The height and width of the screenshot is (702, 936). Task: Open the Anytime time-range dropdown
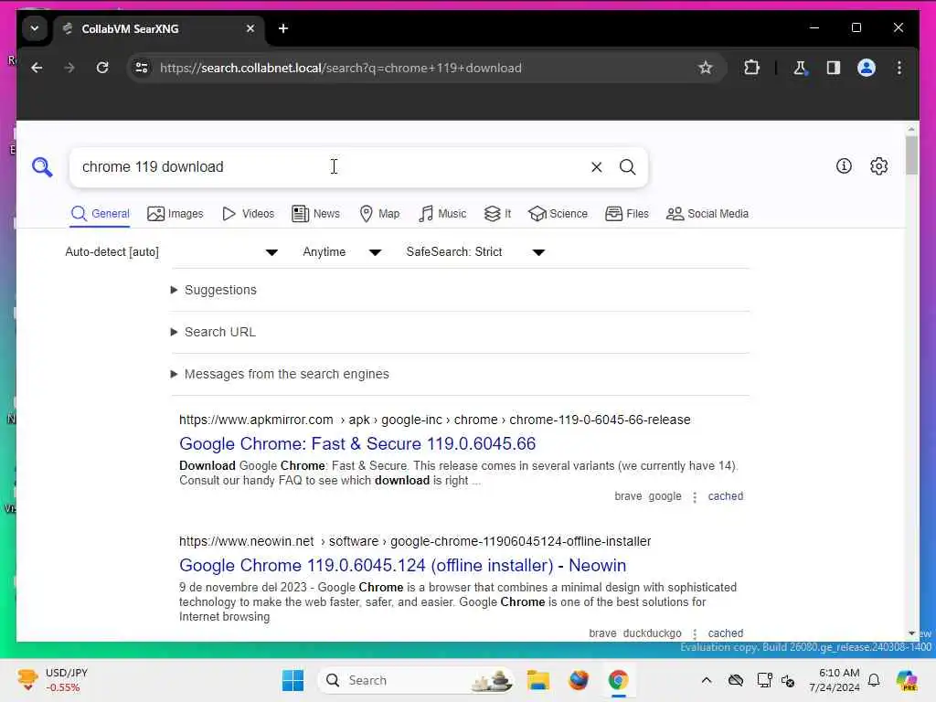coord(342,252)
